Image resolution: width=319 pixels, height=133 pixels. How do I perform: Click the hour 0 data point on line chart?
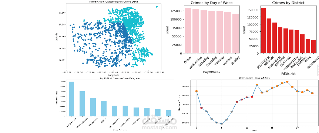(197, 91)
